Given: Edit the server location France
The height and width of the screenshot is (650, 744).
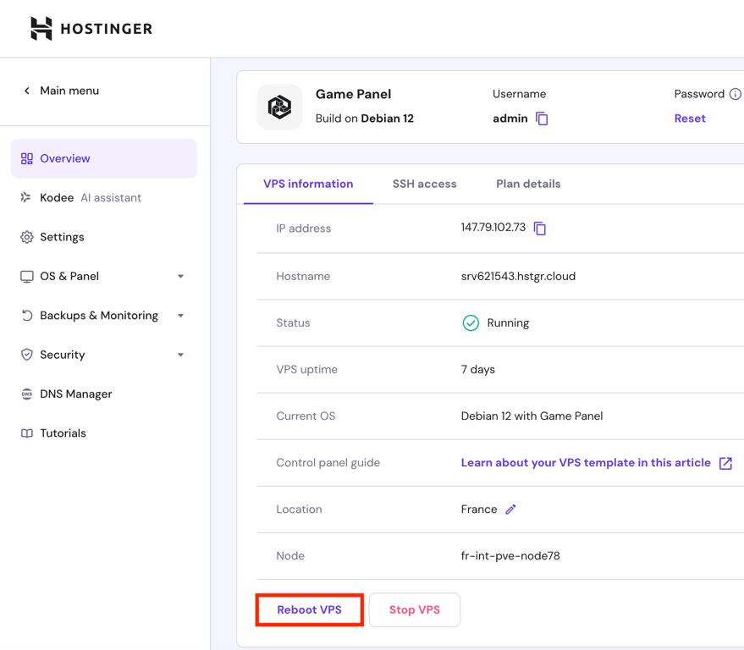Looking at the screenshot, I should tap(511, 509).
